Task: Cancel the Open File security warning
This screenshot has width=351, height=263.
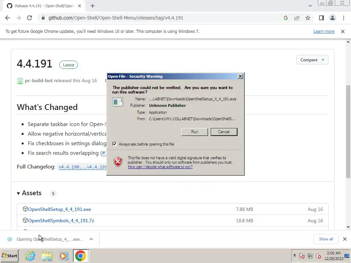Action: [x=224, y=132]
